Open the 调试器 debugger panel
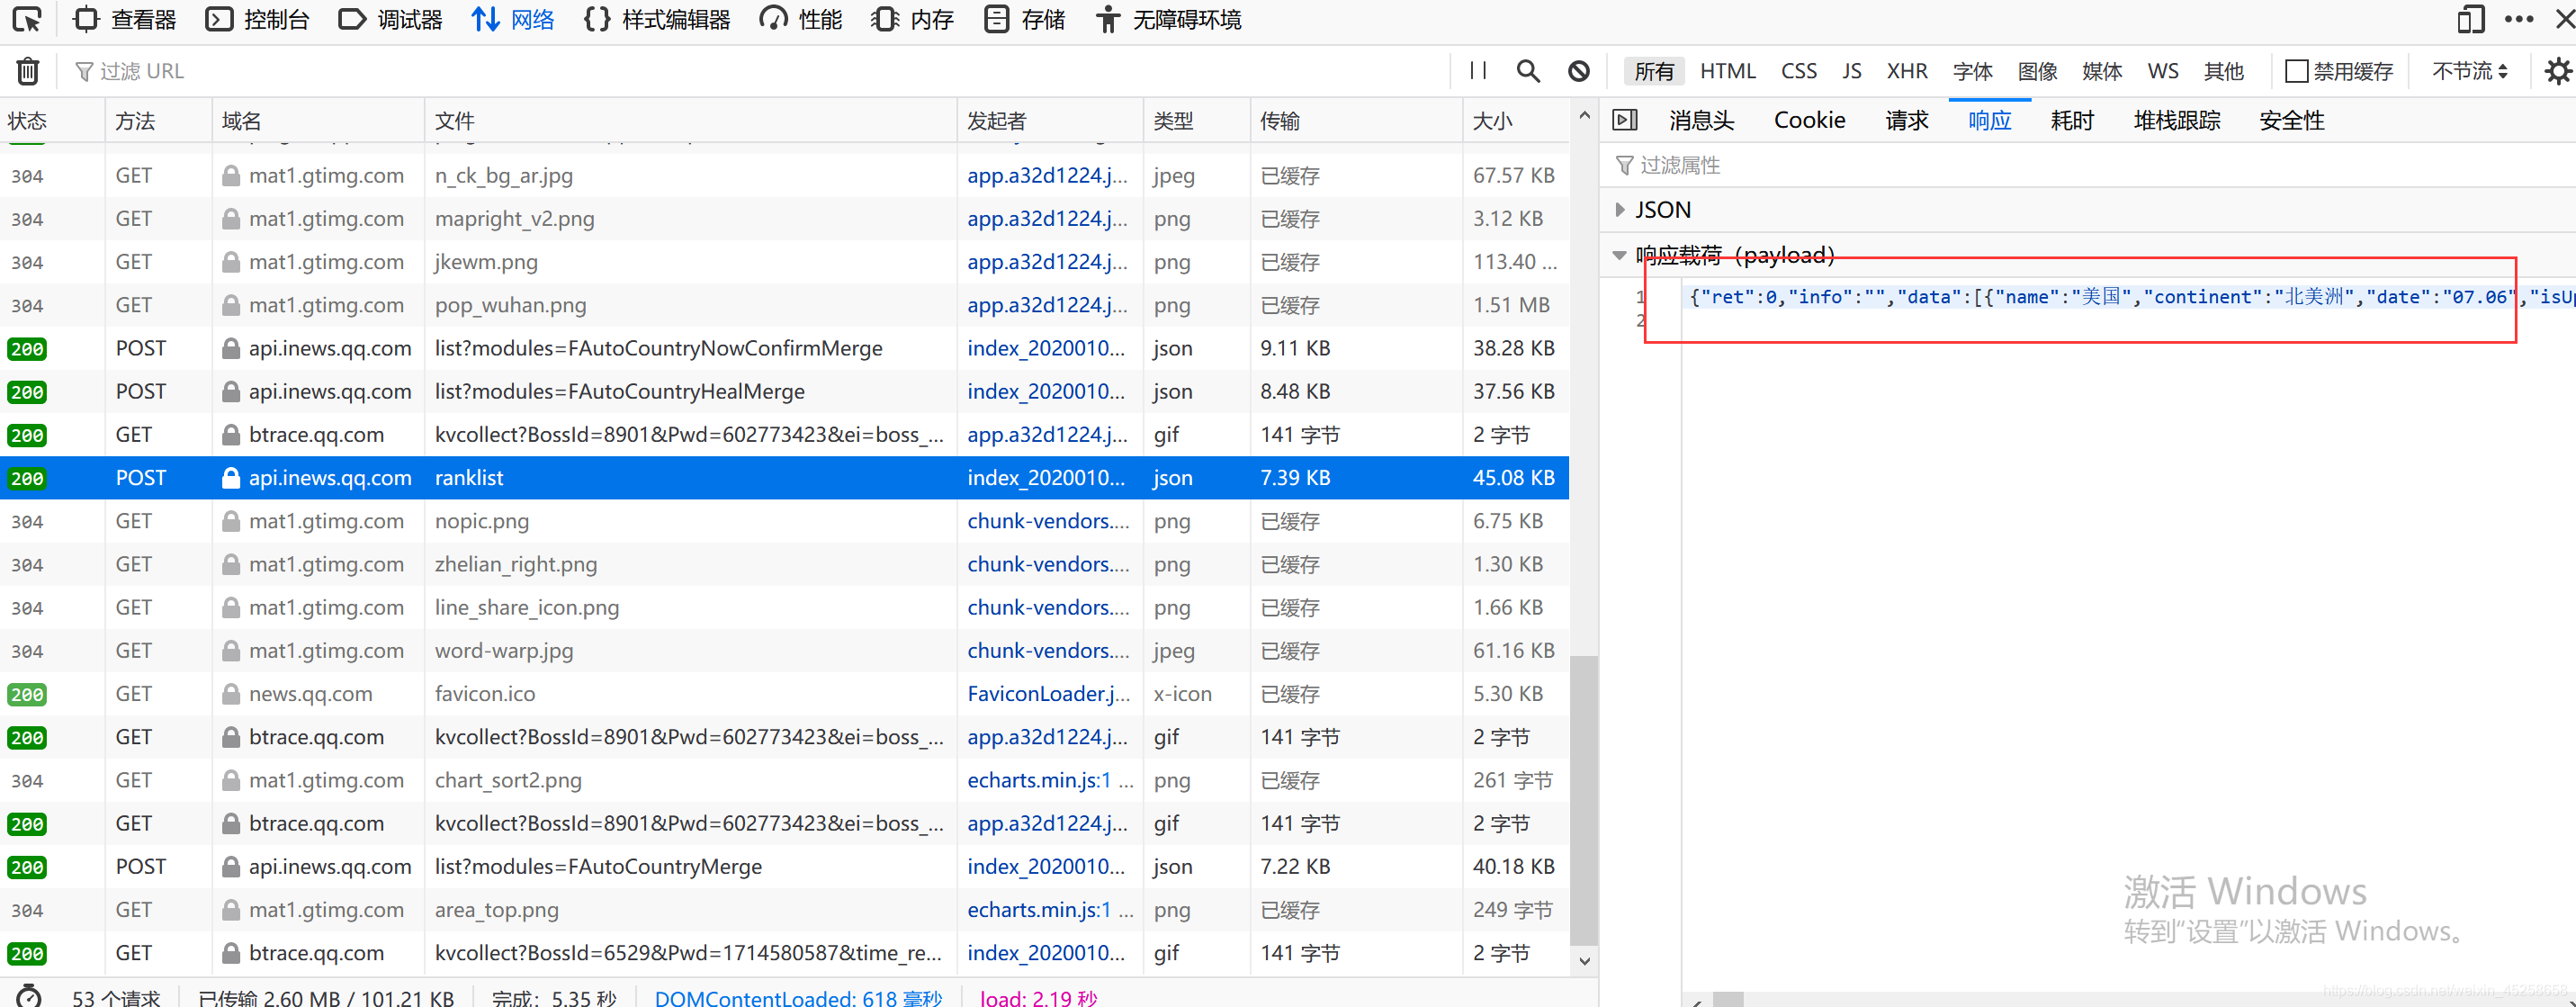 (x=391, y=19)
